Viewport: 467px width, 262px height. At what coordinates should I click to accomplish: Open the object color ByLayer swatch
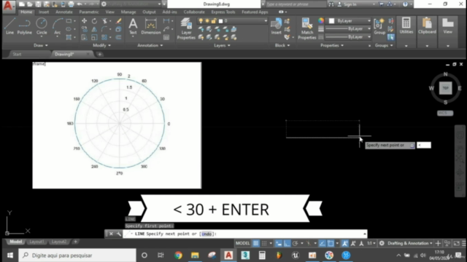(x=350, y=21)
